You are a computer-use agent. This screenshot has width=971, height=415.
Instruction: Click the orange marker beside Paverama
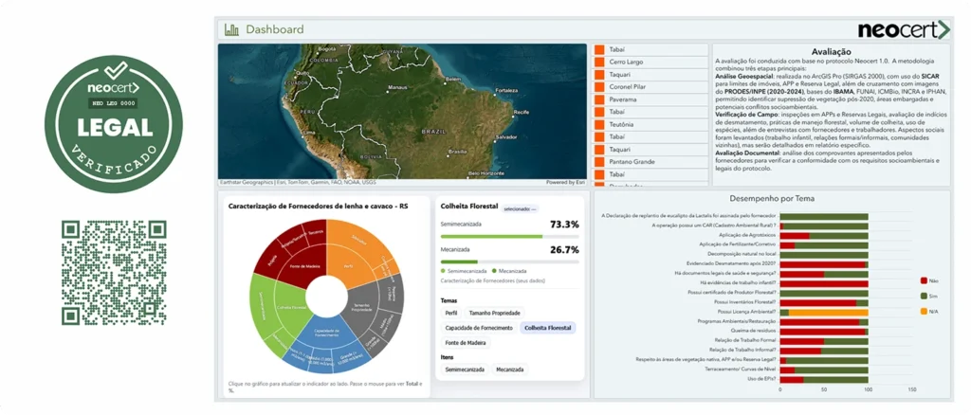(599, 99)
